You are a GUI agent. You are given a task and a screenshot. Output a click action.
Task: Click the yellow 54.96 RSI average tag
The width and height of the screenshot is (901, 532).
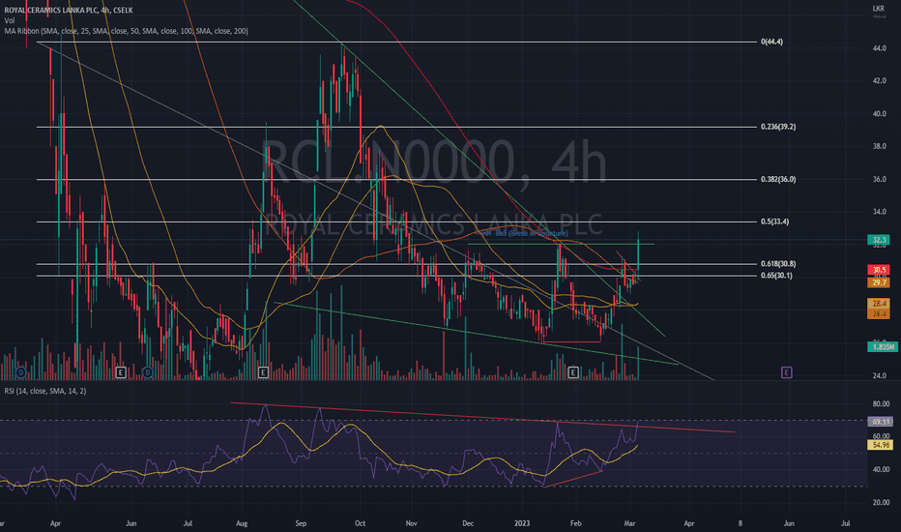pyautogui.click(x=881, y=445)
